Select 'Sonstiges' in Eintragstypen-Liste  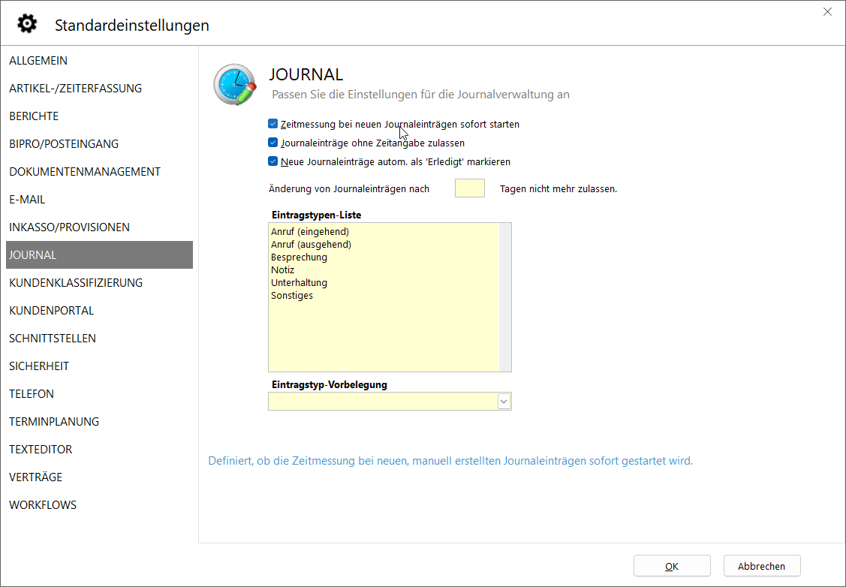pos(292,296)
